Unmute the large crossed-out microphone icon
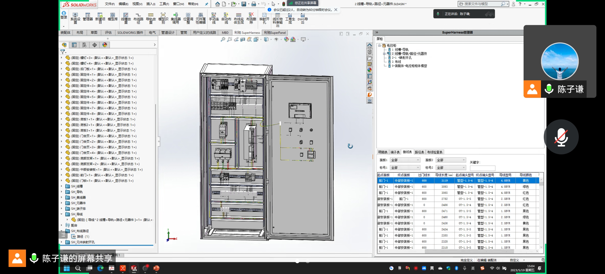The height and width of the screenshot is (274, 605). (561, 137)
